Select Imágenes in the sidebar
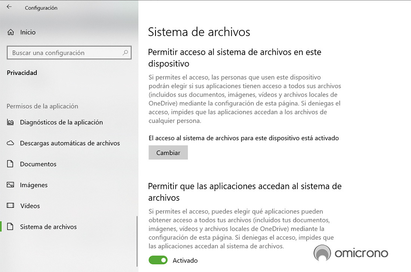Screen dimensions: 411x272 tap(34, 185)
